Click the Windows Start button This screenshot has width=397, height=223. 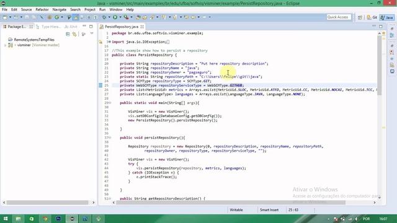(6, 219)
